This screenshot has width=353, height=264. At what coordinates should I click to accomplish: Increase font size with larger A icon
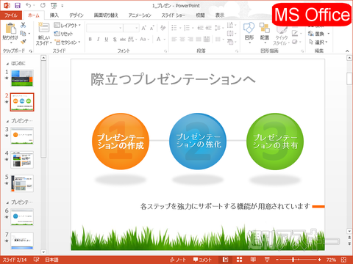pyautogui.click(x=144, y=28)
